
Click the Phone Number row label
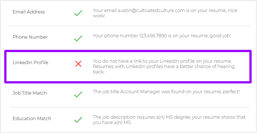30,37
